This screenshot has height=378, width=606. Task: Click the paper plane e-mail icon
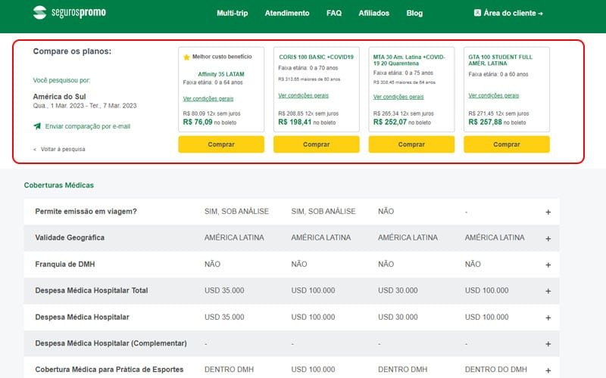[x=37, y=125]
